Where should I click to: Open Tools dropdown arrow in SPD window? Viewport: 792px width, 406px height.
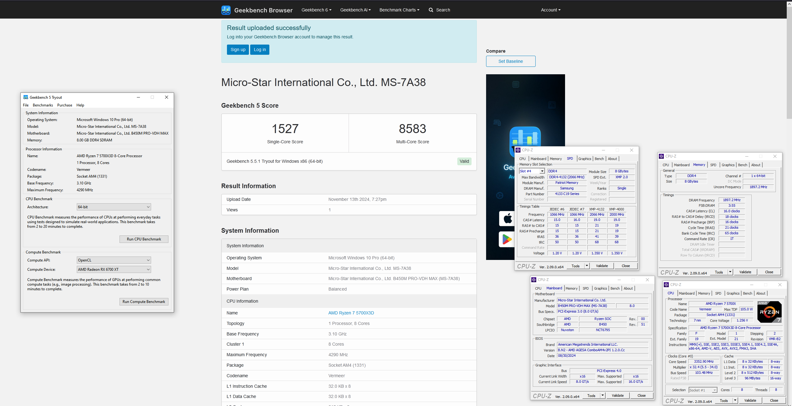click(587, 266)
